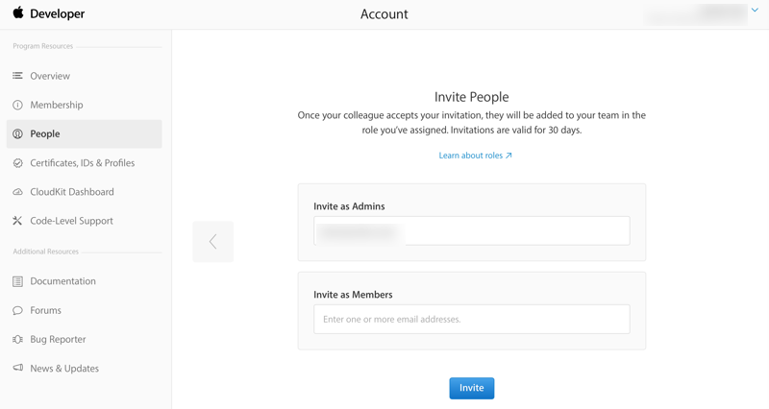
Task: Click the Apple logo icon
Action: point(17,13)
